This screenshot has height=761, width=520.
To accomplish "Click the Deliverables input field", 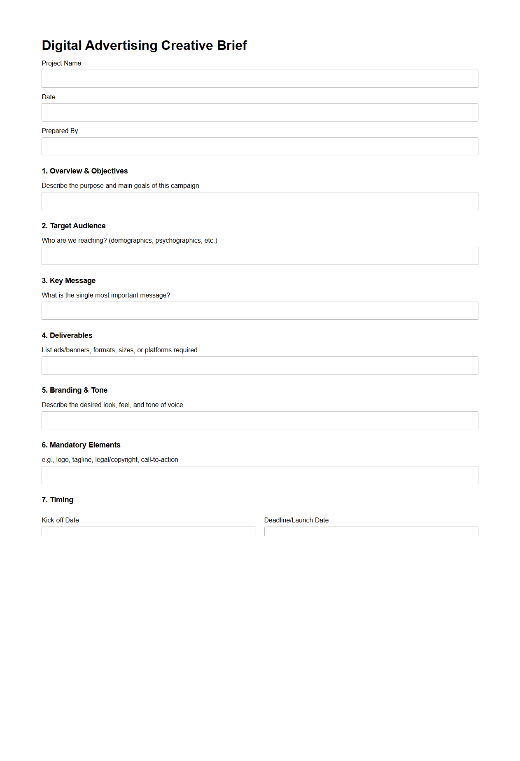I will pyautogui.click(x=259, y=365).
